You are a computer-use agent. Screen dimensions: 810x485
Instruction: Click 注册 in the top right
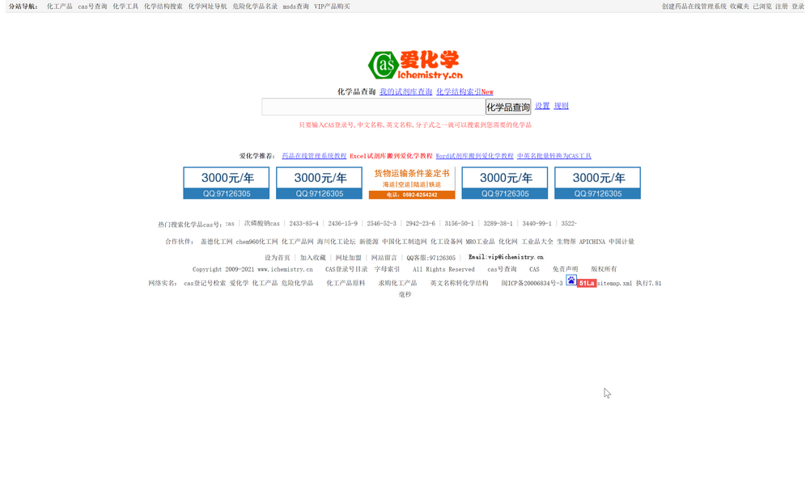[x=781, y=6]
